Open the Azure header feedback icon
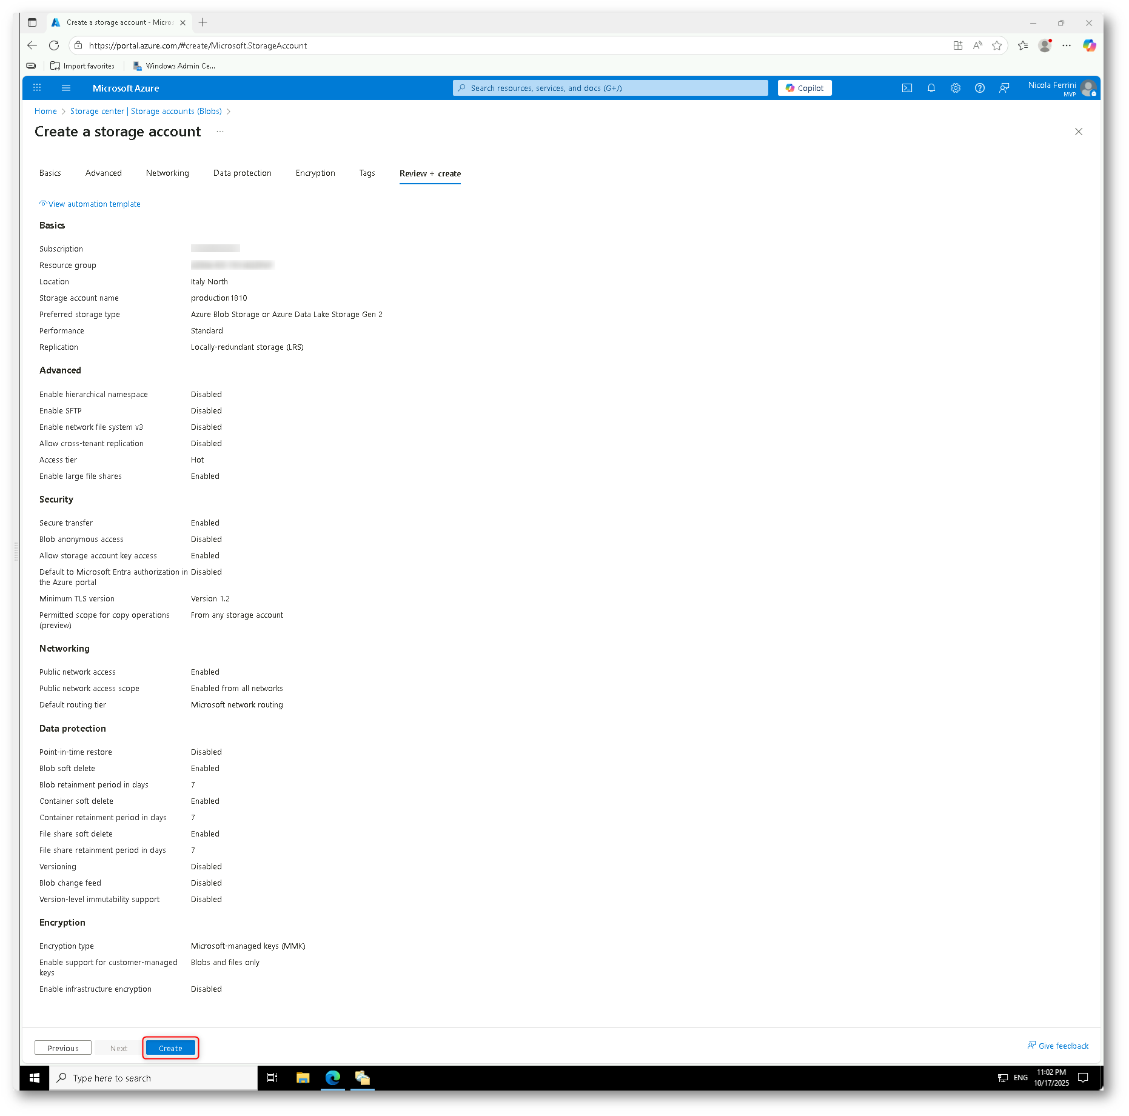Viewport: 1129px width, 1116px height. [1004, 88]
